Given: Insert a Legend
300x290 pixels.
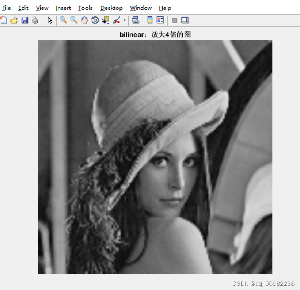Looking at the screenshot, I should pos(160,20).
